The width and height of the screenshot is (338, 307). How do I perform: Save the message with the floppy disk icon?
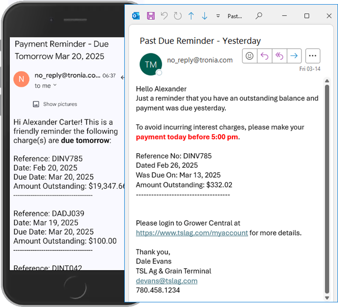point(151,16)
